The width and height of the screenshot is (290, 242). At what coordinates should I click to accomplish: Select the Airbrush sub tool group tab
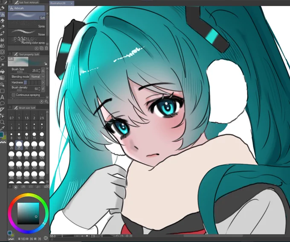[x=26, y=8]
